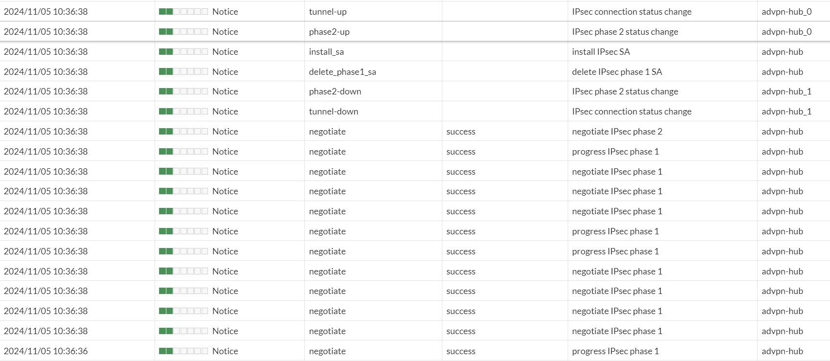
Task: Select the phase2-up action cell
Action: 373,31
